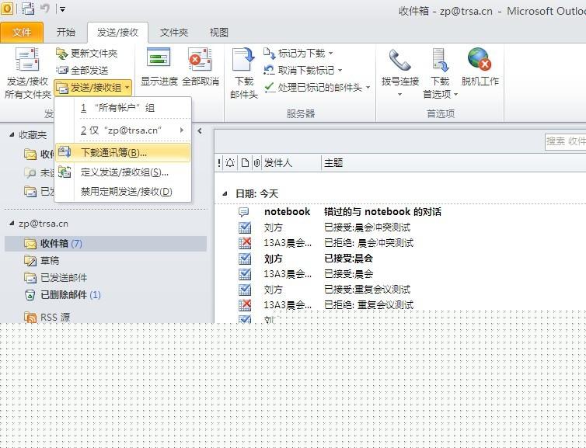Click the 定义发送/接收组 menu icon
This screenshot has width=586, height=448.
pyautogui.click(x=65, y=172)
